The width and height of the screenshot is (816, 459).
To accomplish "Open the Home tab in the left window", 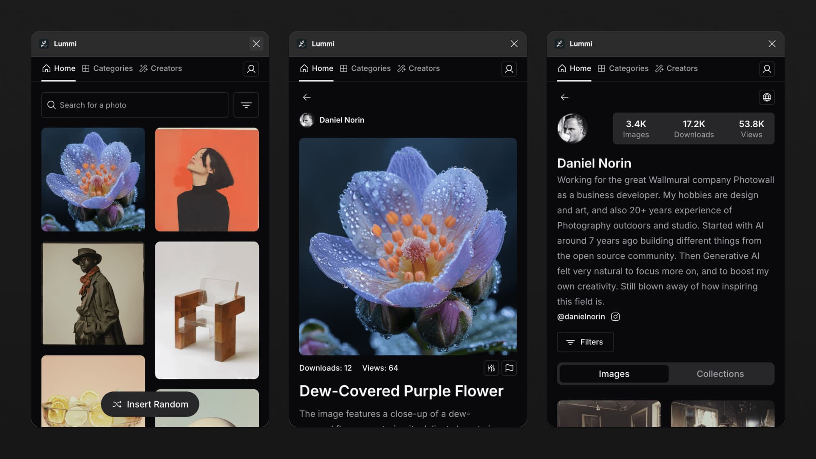I will [x=59, y=68].
